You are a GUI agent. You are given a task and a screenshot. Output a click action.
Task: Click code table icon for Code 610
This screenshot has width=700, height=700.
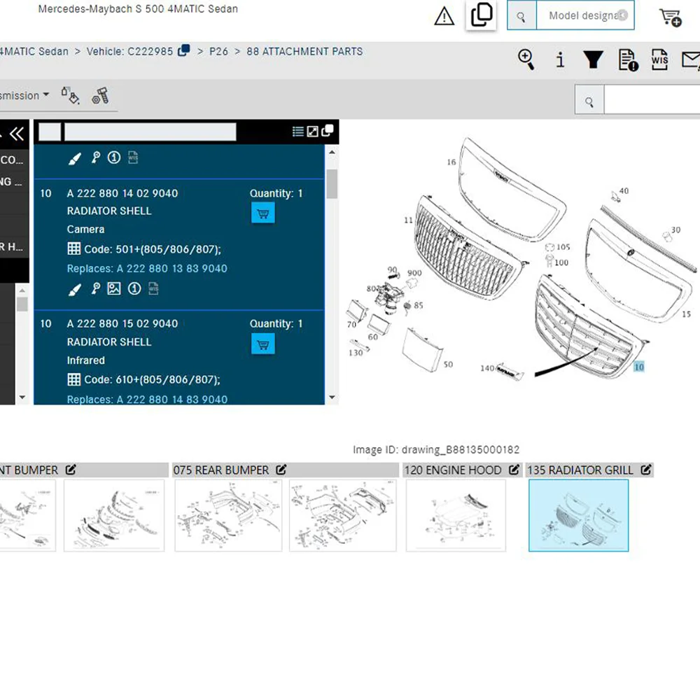pyautogui.click(x=74, y=379)
